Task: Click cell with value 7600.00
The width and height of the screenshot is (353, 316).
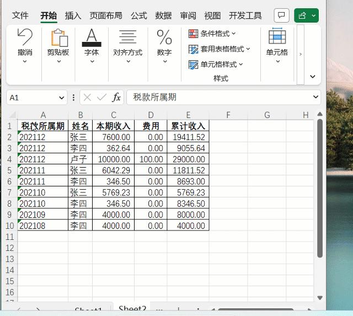Action: tap(113, 137)
